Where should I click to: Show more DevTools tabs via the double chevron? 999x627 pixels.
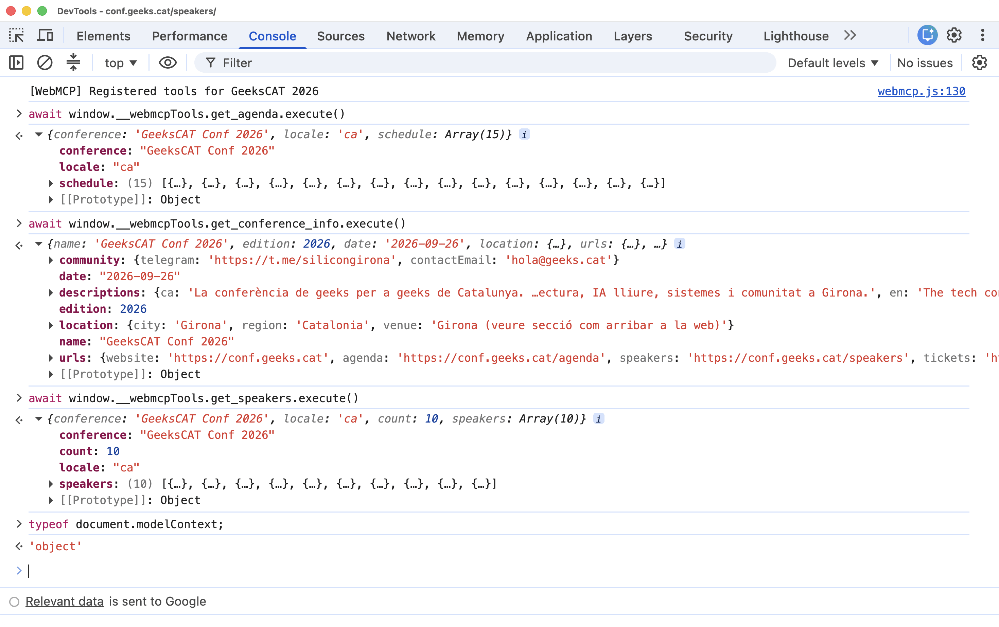click(x=850, y=36)
